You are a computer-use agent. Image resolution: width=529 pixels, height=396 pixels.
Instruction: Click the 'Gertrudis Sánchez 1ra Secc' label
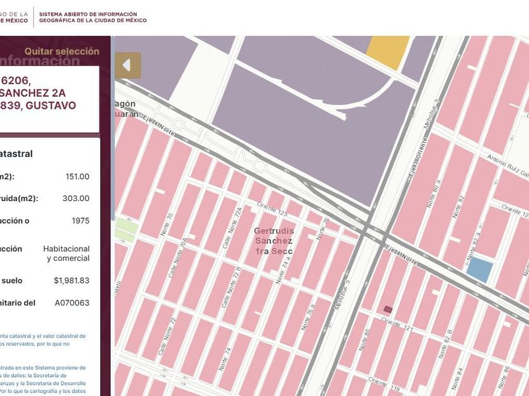click(x=274, y=241)
